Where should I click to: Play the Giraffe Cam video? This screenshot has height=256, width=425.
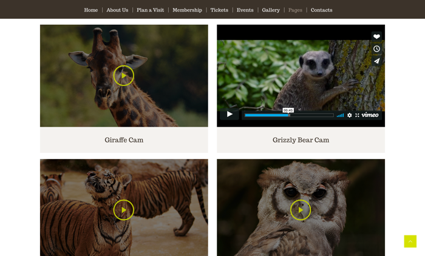124,76
